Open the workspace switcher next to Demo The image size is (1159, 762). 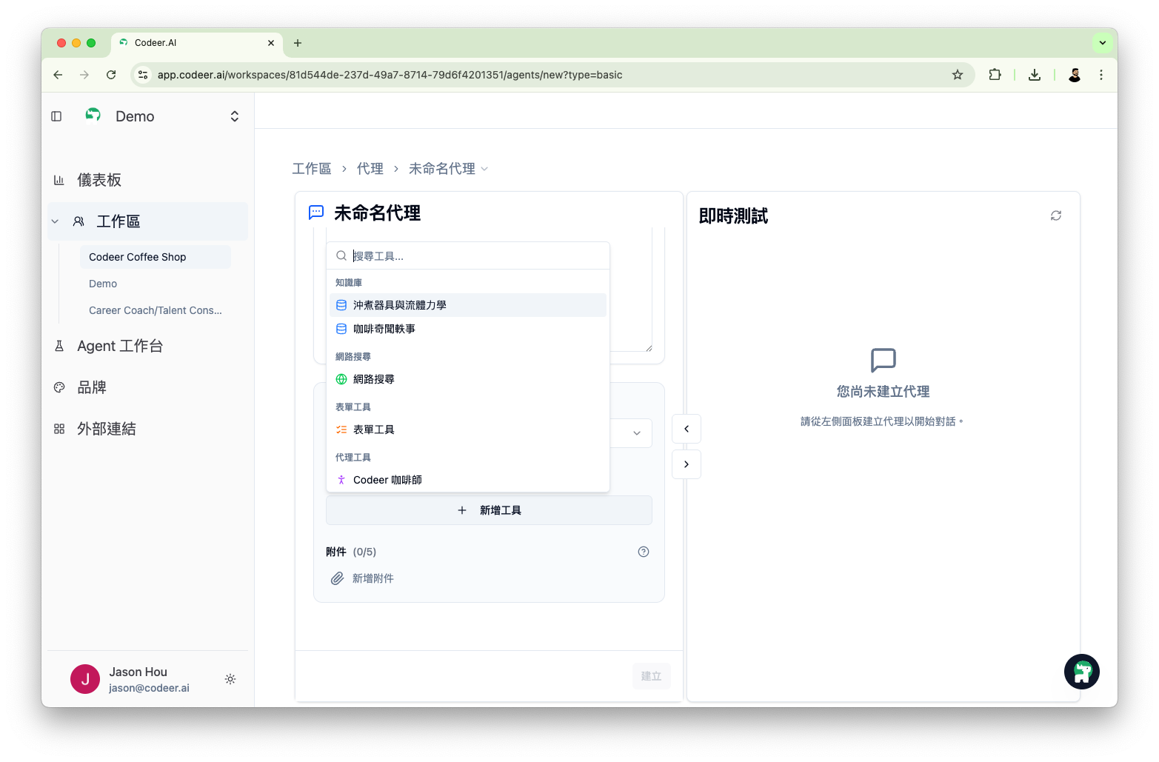[x=234, y=116]
